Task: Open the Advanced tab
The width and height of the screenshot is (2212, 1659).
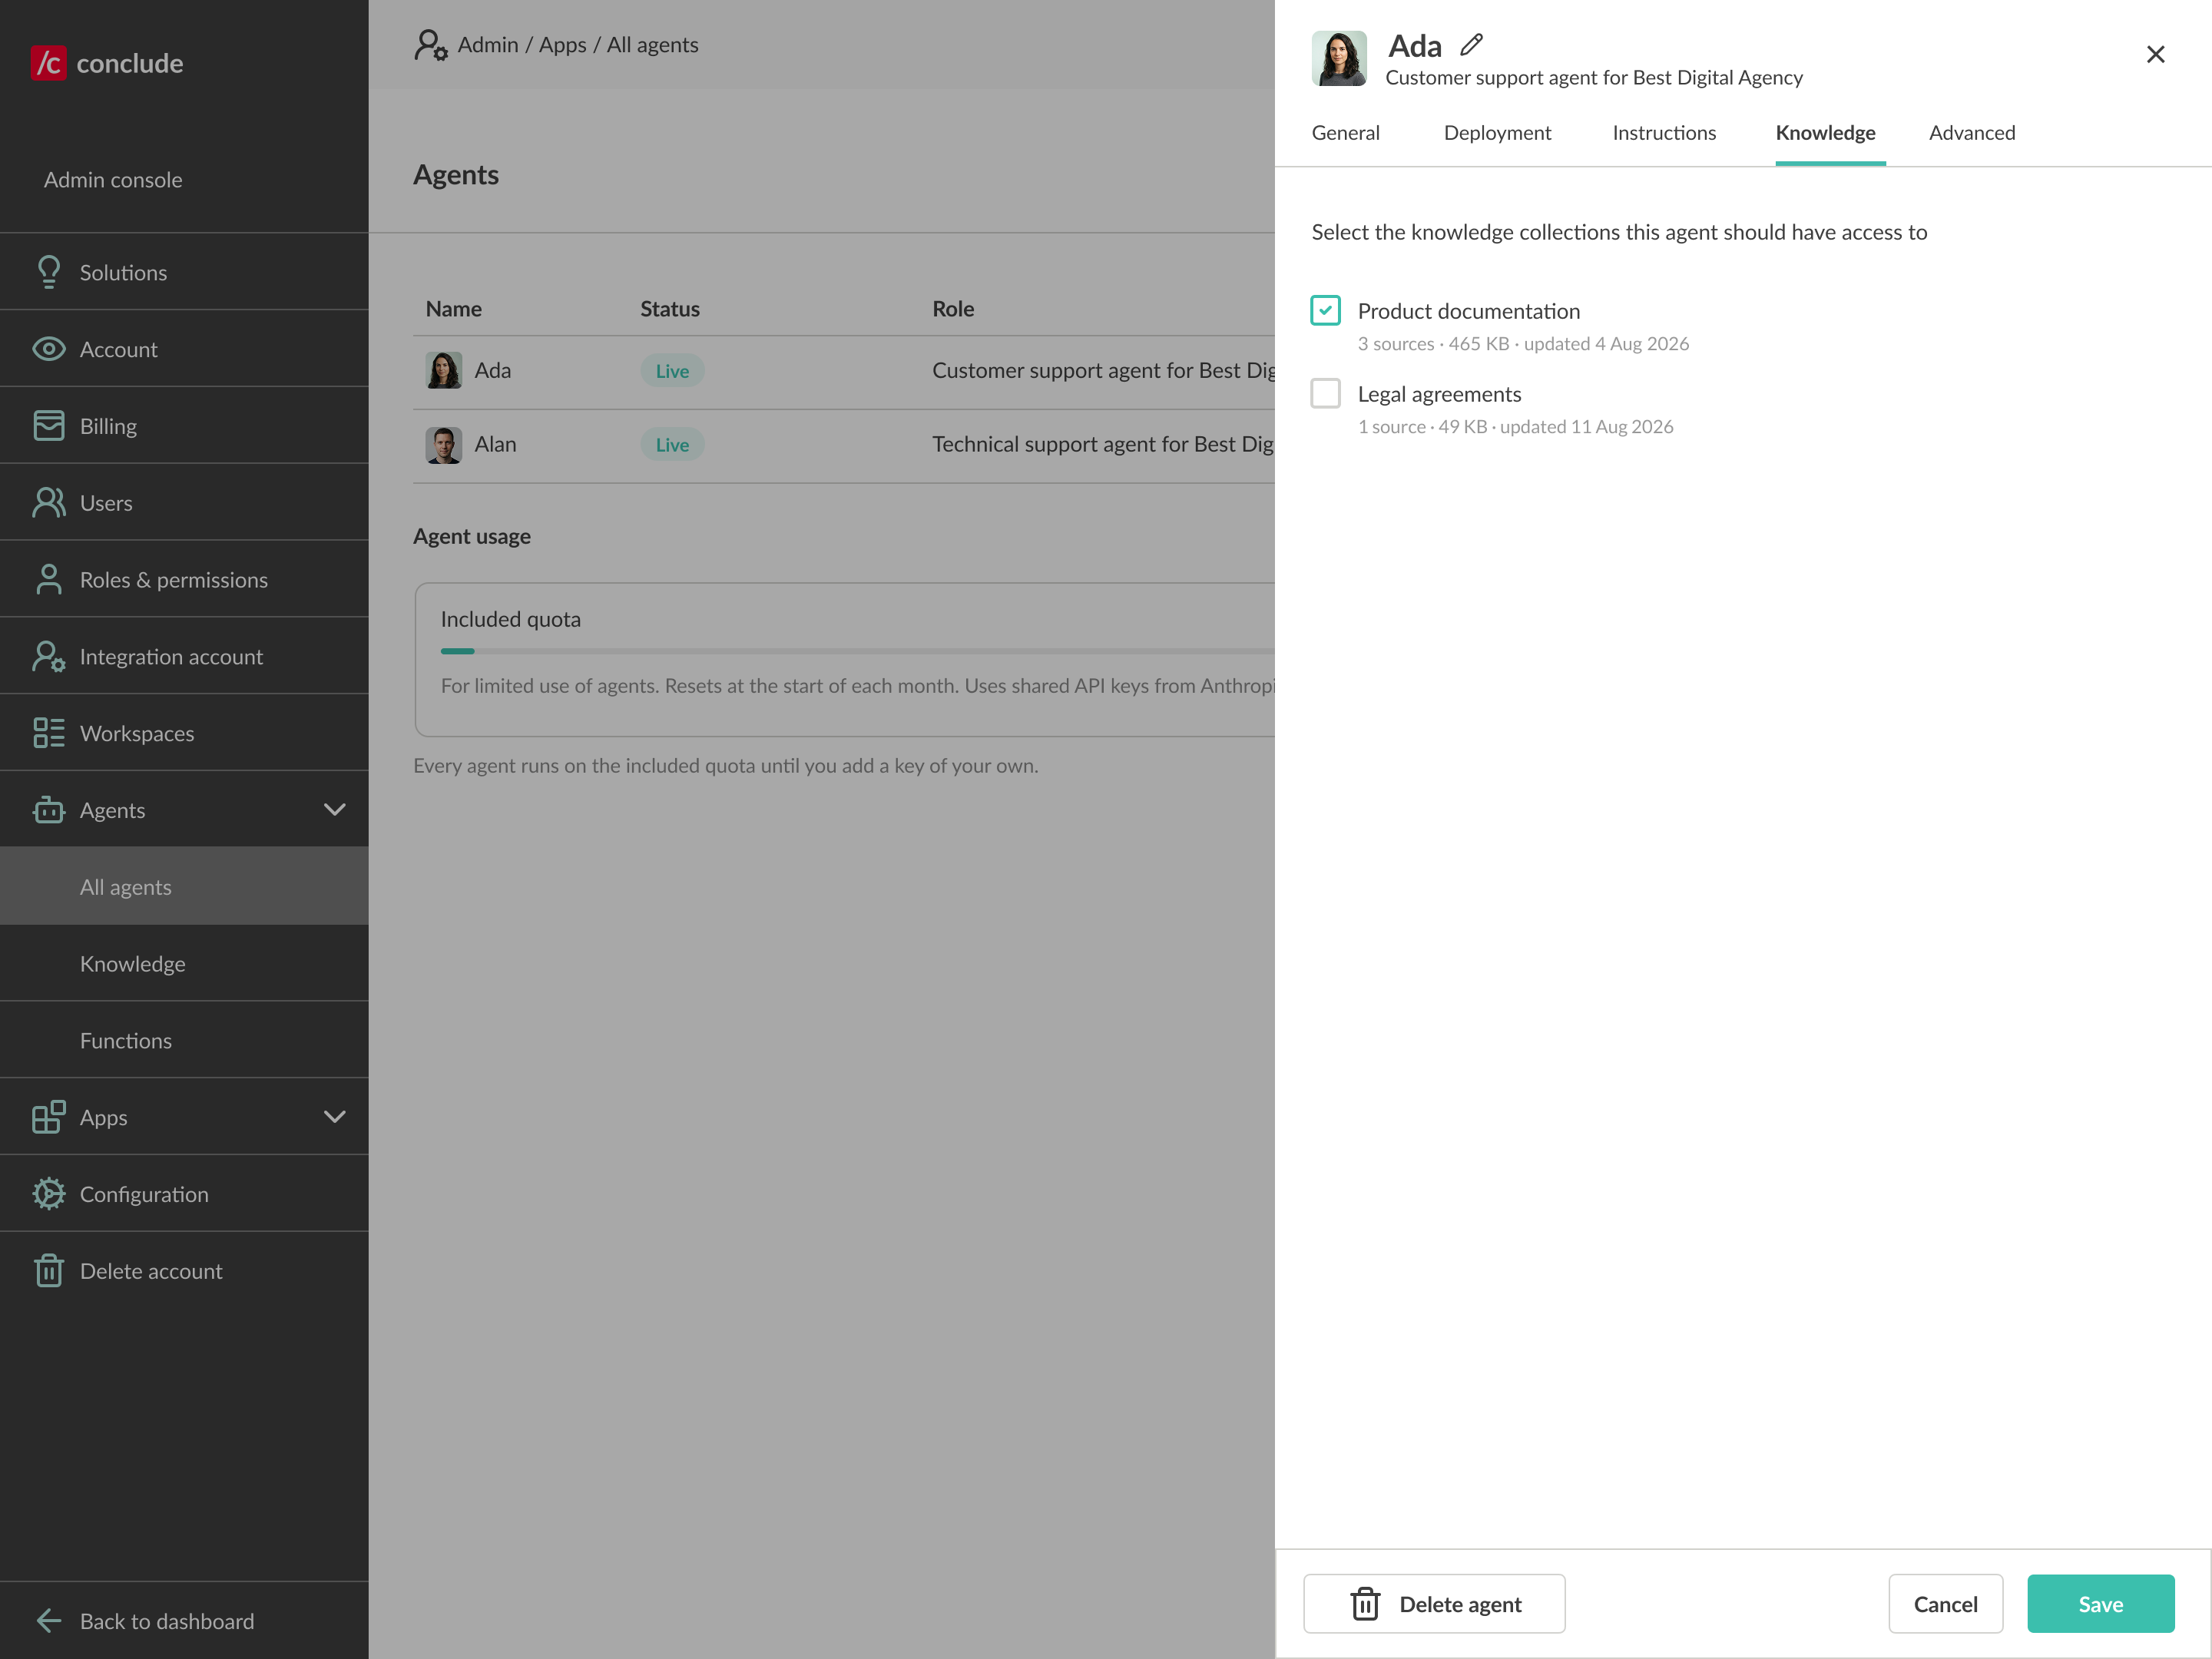Action: click(1972, 133)
